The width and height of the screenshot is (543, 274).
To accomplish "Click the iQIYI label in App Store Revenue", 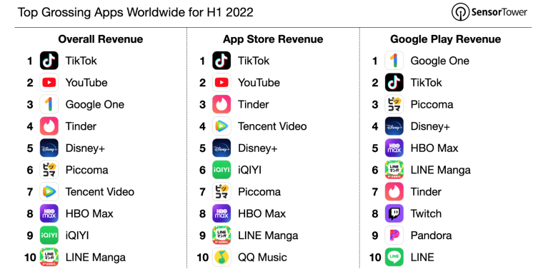I will (249, 170).
